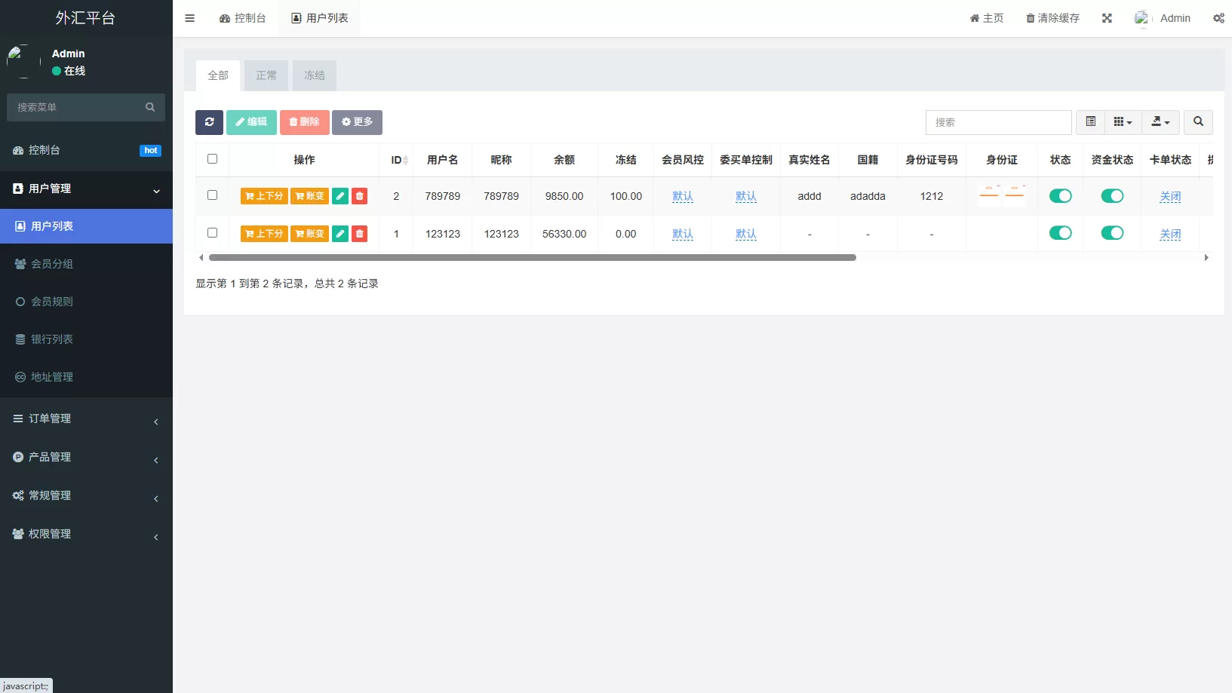The image size is (1232, 693).
Task: Click the 账变 button for user 123123
Action: tap(309, 234)
